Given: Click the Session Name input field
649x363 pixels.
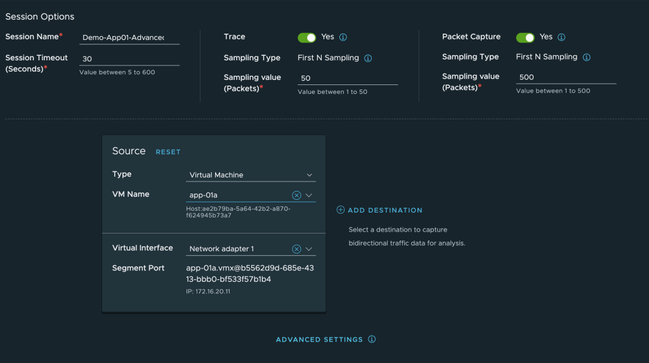Looking at the screenshot, I should tap(129, 38).
